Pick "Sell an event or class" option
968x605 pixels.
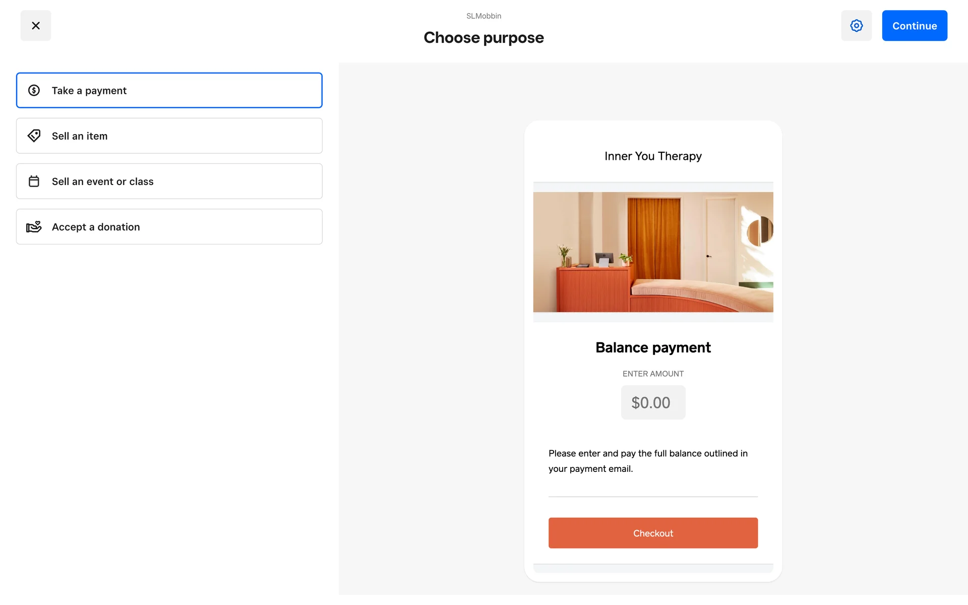(169, 181)
